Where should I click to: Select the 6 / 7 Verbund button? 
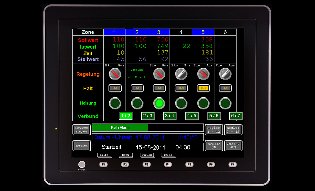point(236,116)
